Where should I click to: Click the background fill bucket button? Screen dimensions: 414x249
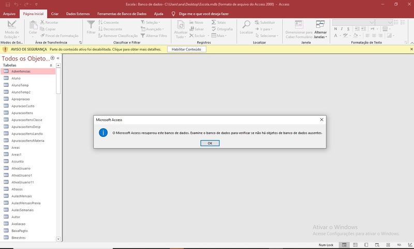pos(356,35)
